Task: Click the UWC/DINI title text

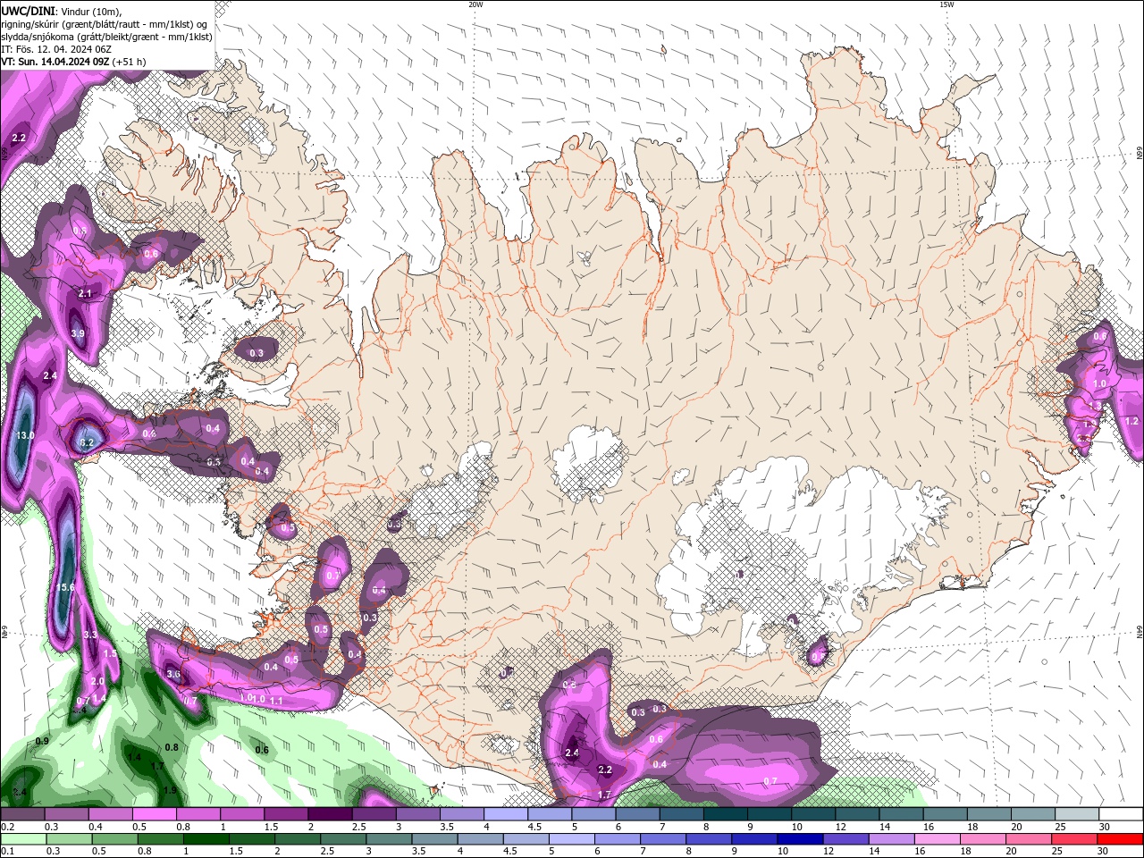Action: pos(29,10)
